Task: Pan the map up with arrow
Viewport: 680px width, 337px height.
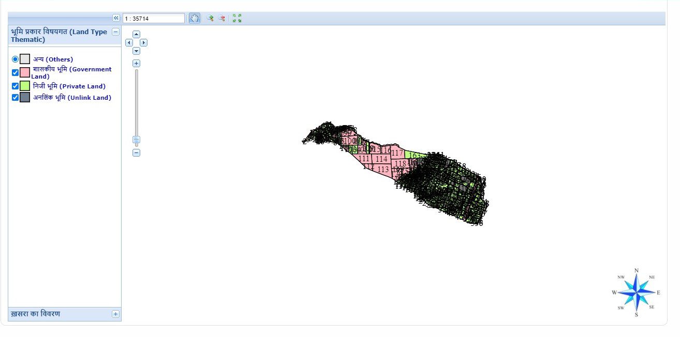Action: [136, 34]
